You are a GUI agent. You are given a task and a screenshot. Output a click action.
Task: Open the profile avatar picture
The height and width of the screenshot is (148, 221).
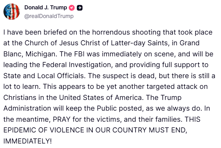click(11, 11)
